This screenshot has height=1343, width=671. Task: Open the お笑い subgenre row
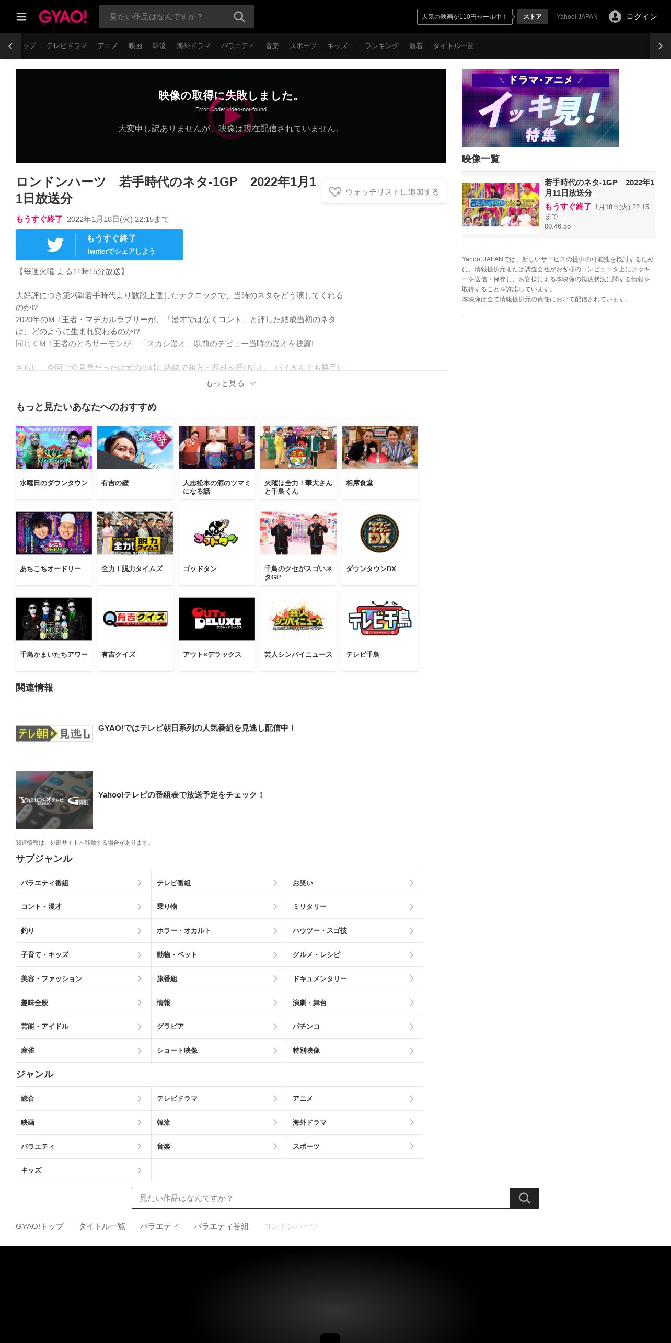click(355, 883)
